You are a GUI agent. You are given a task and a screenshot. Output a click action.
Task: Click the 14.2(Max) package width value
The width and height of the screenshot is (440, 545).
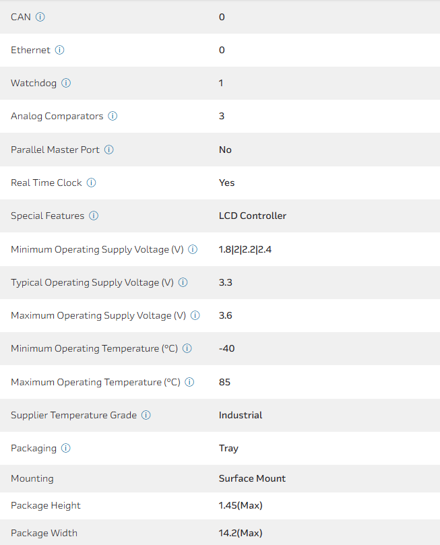241,533
